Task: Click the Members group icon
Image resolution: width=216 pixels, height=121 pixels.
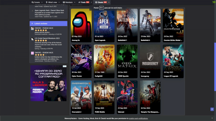Action: click(x=64, y=2)
